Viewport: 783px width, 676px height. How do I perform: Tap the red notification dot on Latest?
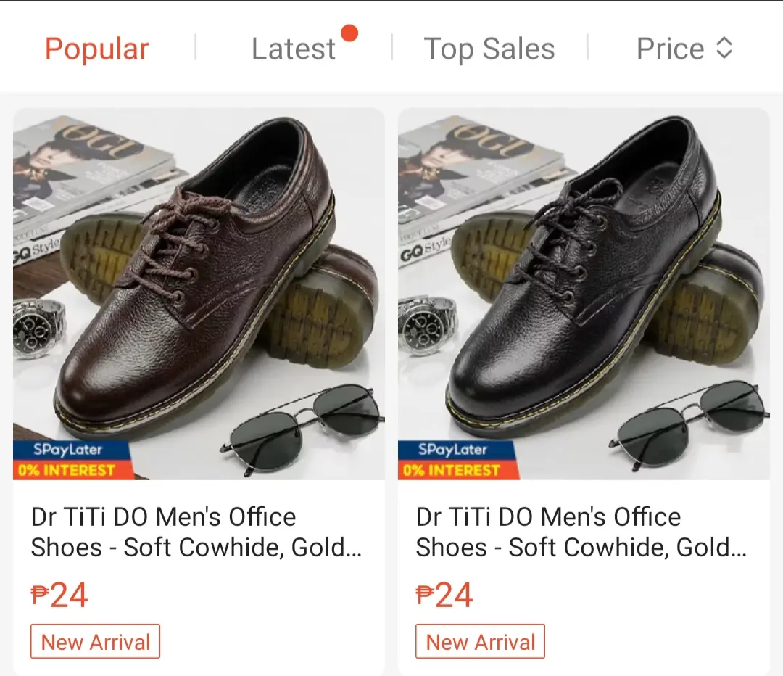(x=349, y=33)
